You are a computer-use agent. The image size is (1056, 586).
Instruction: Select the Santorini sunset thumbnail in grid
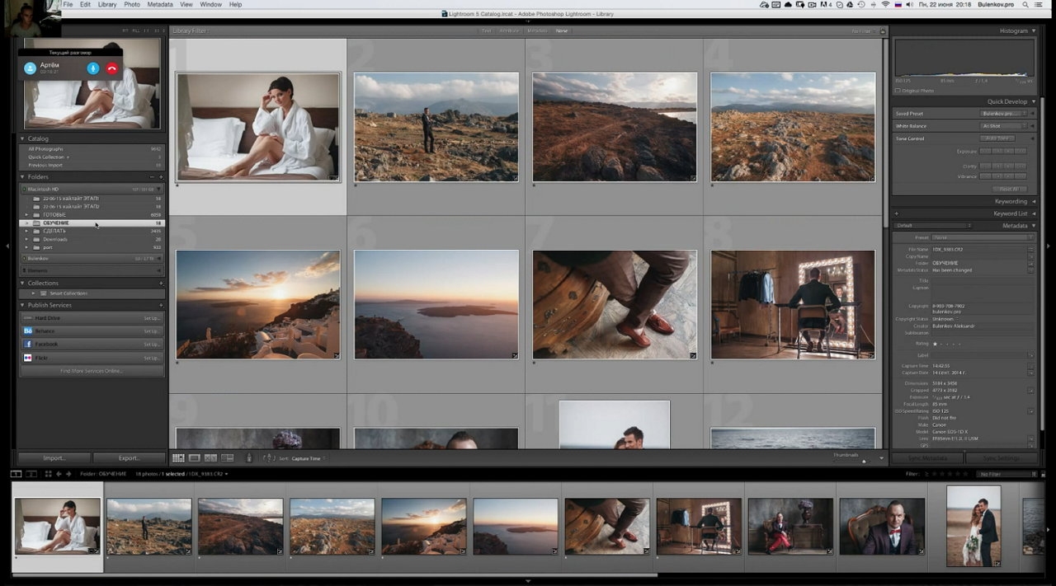click(x=258, y=304)
